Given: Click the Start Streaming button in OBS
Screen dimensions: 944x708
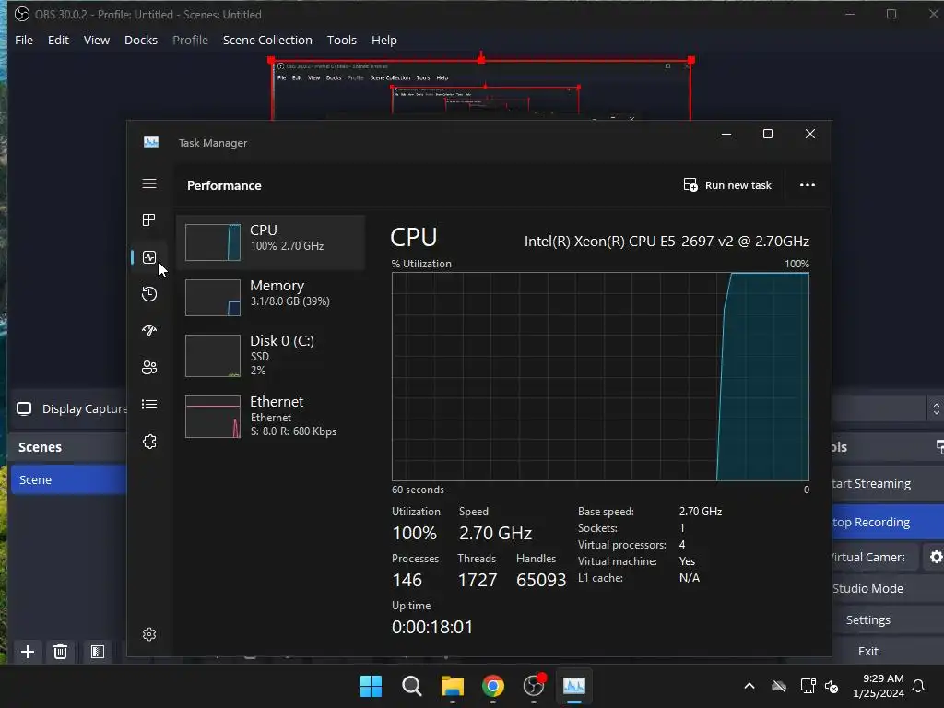Looking at the screenshot, I should click(888, 483).
